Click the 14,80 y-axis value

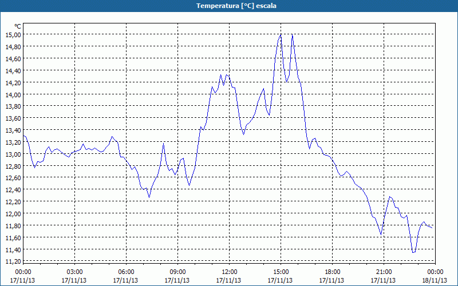13,47
